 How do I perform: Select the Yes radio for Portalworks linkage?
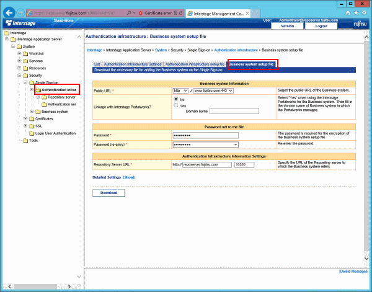click(x=175, y=105)
